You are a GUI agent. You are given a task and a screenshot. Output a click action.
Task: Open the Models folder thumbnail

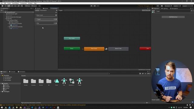point(26,81)
